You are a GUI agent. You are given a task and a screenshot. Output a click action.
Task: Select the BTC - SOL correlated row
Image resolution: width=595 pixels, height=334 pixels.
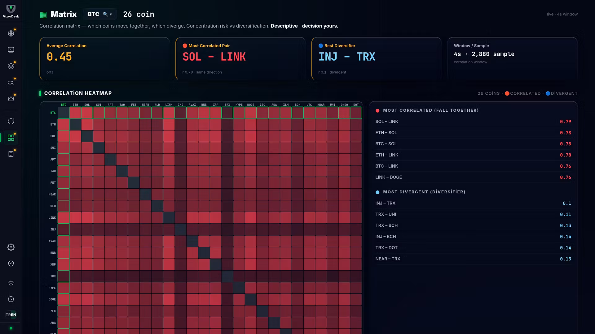473,144
